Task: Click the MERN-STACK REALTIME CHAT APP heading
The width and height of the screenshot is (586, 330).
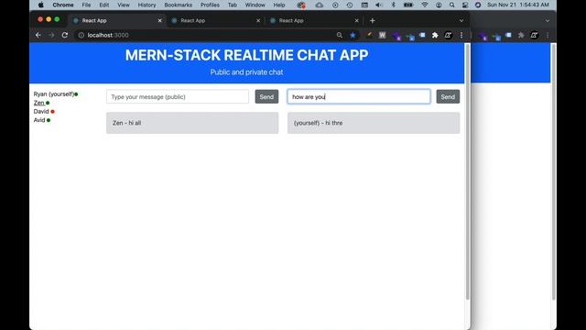Action: click(x=246, y=55)
